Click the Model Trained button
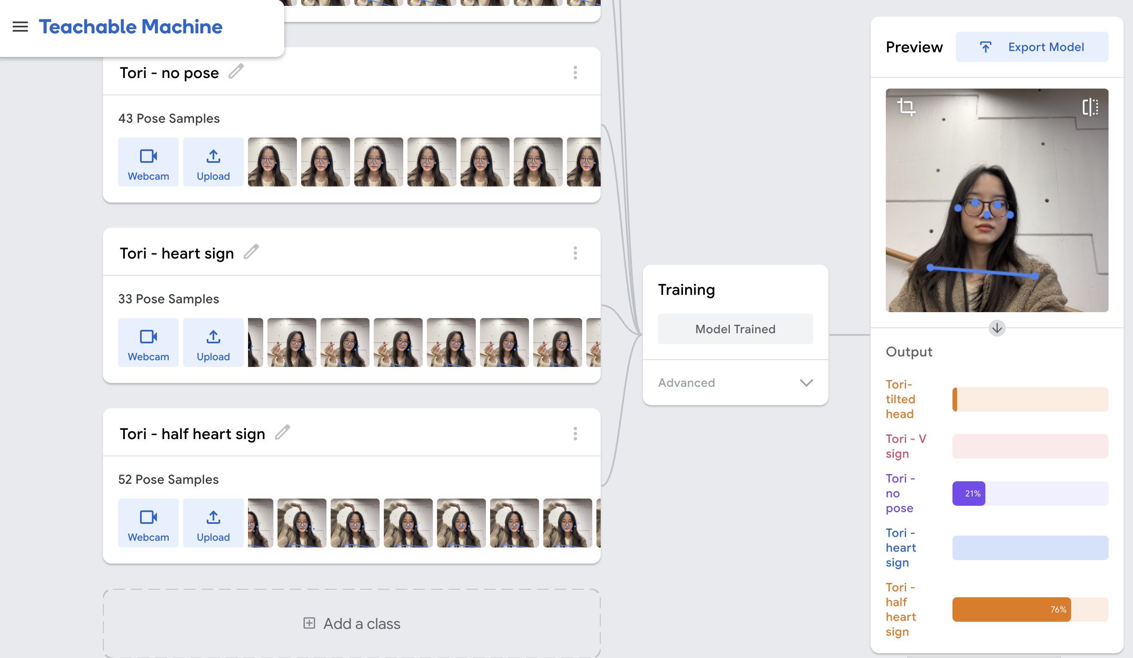This screenshot has width=1133, height=658. pos(736,329)
